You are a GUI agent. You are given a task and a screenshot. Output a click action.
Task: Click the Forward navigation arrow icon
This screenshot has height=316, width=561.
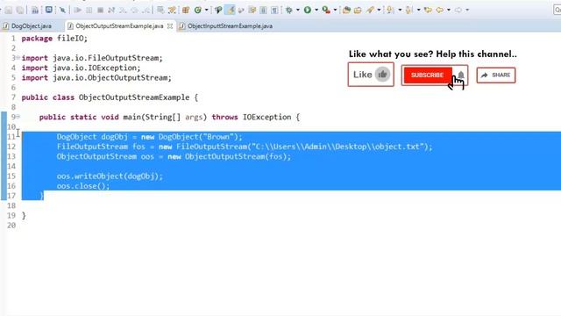(458, 10)
